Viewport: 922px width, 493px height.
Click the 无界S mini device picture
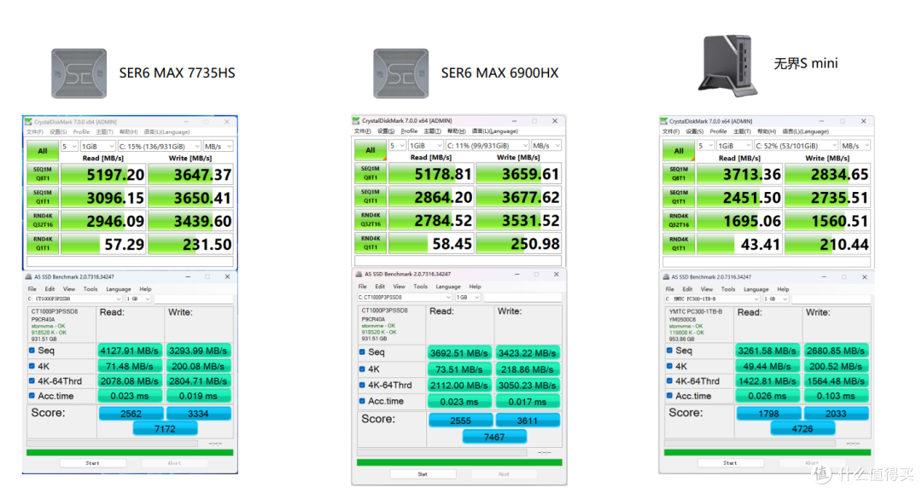[728, 66]
